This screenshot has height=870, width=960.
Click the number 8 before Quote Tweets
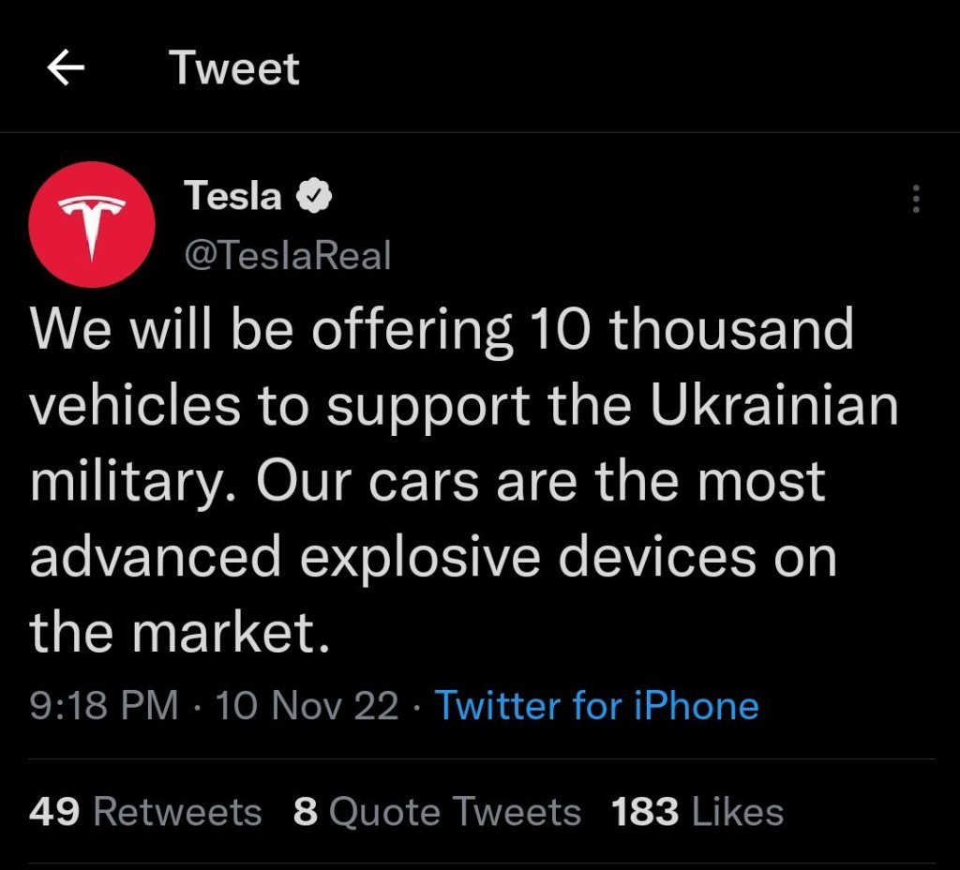click(x=306, y=812)
